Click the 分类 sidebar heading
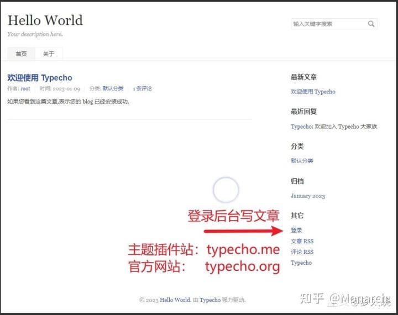 297,146
